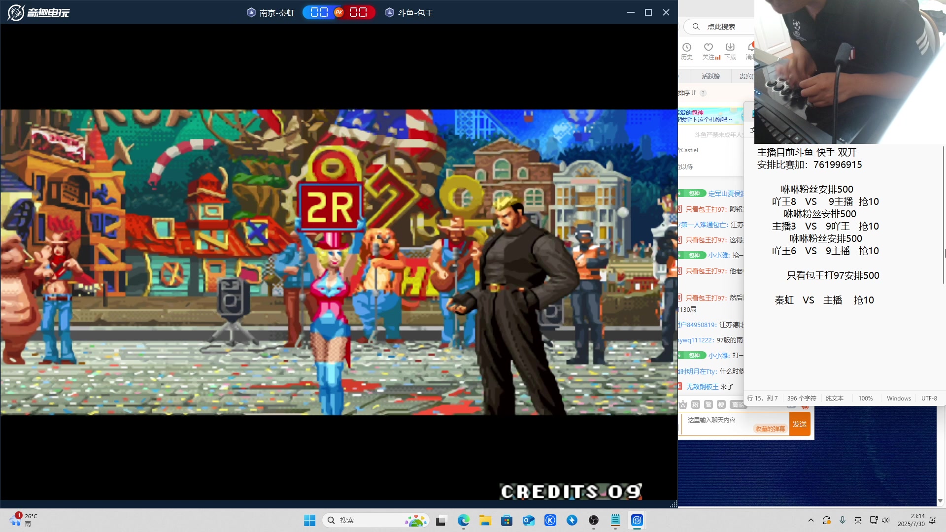Click the red right score 00
946x532 pixels.
(358, 12)
